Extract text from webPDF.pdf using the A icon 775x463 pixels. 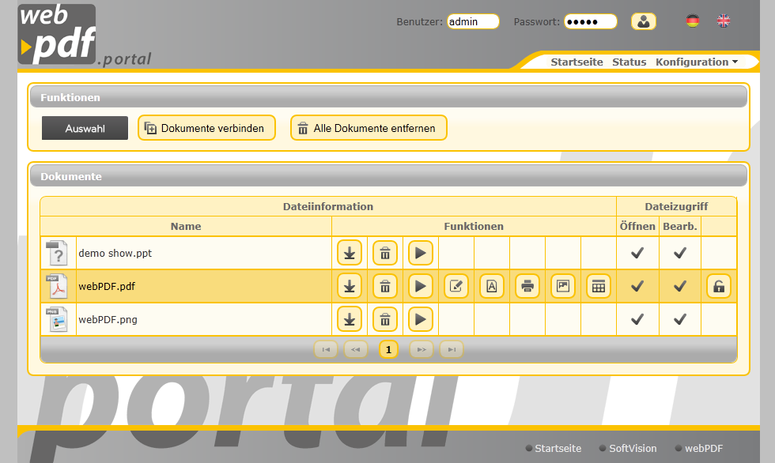(492, 286)
